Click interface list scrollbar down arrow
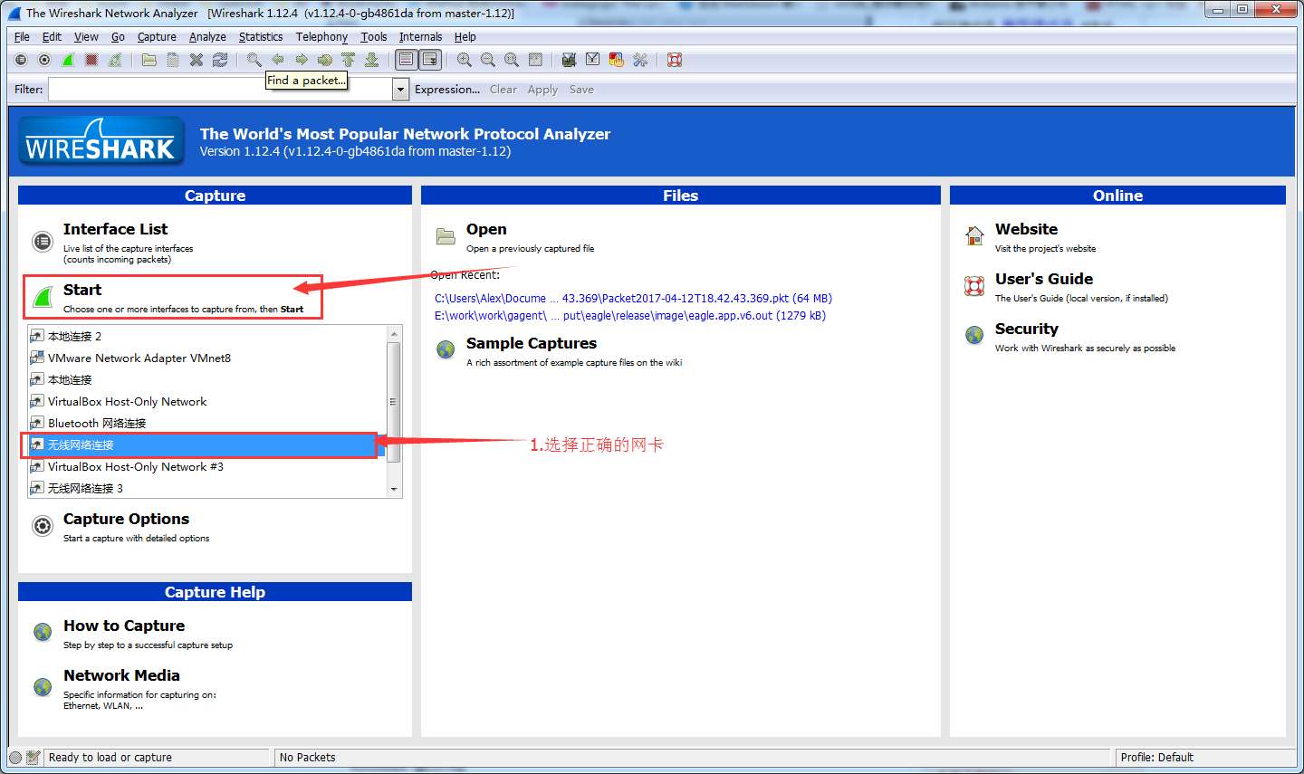This screenshot has width=1304, height=774. click(394, 489)
